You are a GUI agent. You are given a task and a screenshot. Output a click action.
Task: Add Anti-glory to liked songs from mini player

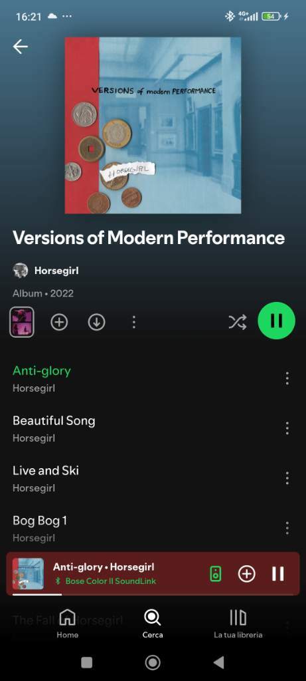pos(246,574)
